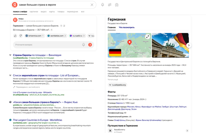Dislike the Neuro answer with thumbs down

[21, 36]
